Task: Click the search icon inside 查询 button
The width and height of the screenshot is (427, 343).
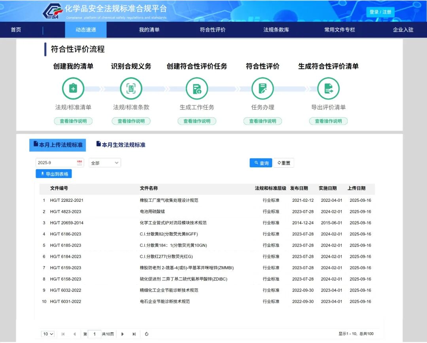Action: click(255, 163)
